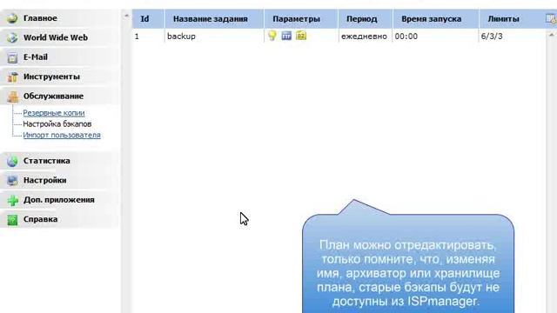Click the light bulb icon in backup row
The width and height of the screenshot is (557, 313).
pyautogui.click(x=272, y=36)
